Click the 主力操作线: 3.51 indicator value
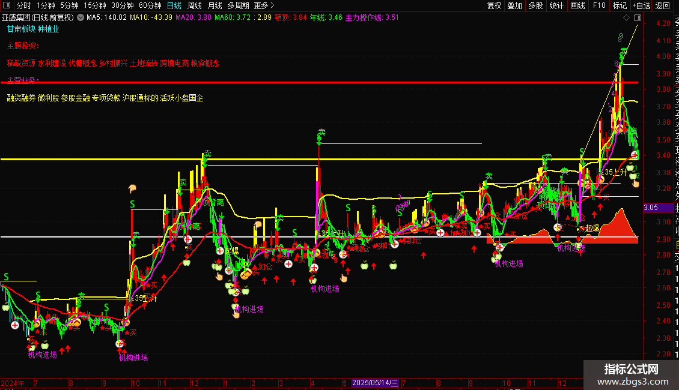Screen dimensions: 679x390 372,18
